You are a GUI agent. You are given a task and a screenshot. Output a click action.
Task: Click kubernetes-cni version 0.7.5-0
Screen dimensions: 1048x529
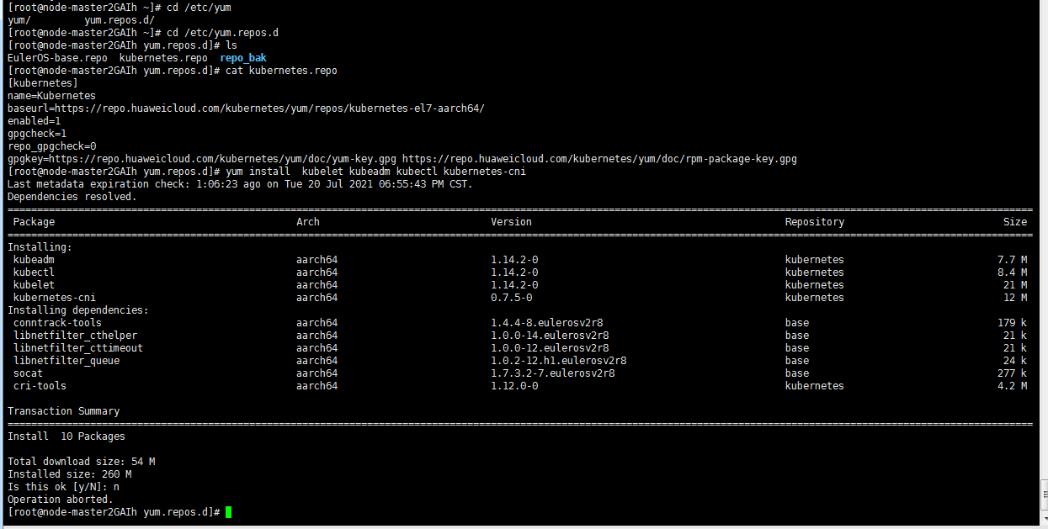(512, 298)
